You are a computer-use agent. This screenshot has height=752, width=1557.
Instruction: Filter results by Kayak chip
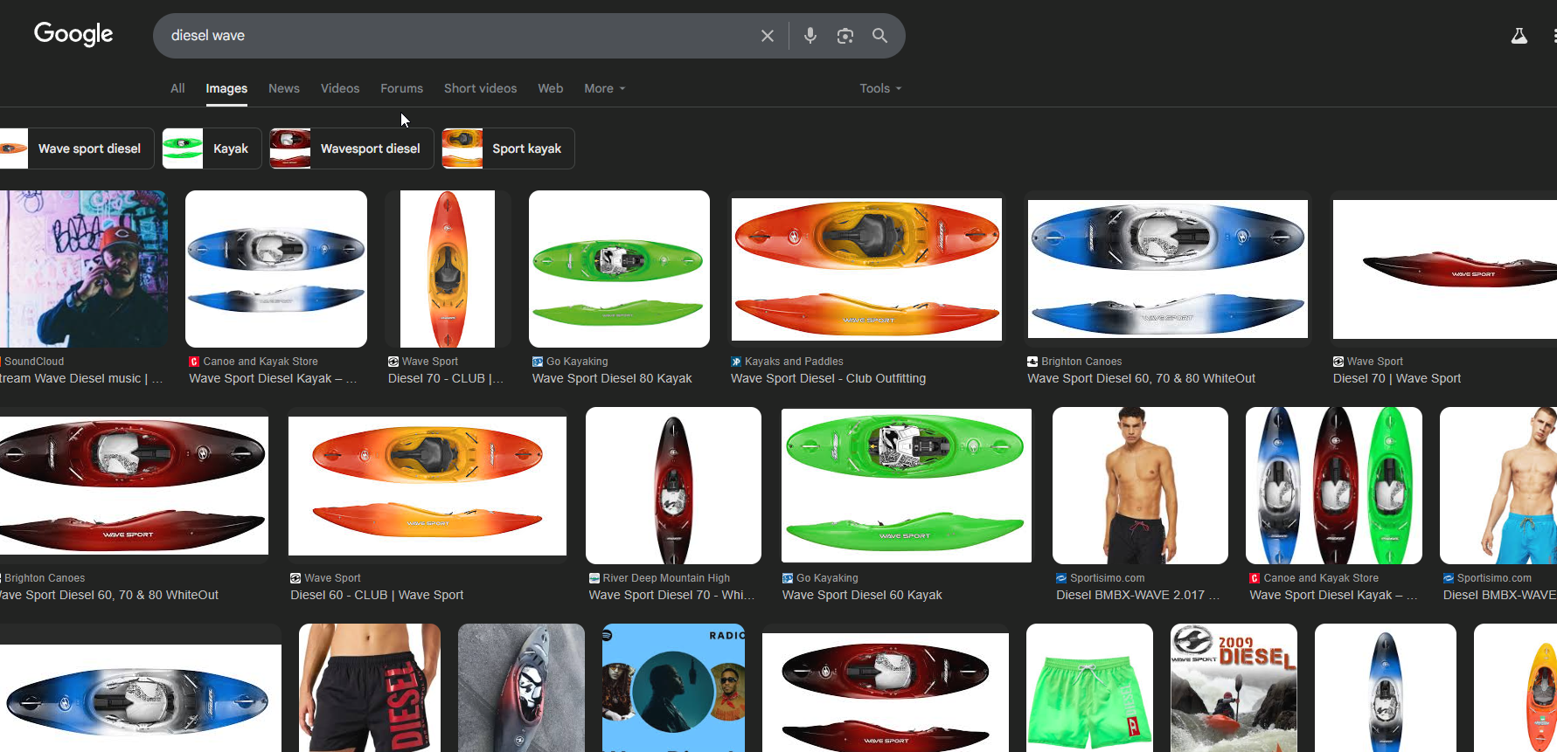click(x=212, y=148)
